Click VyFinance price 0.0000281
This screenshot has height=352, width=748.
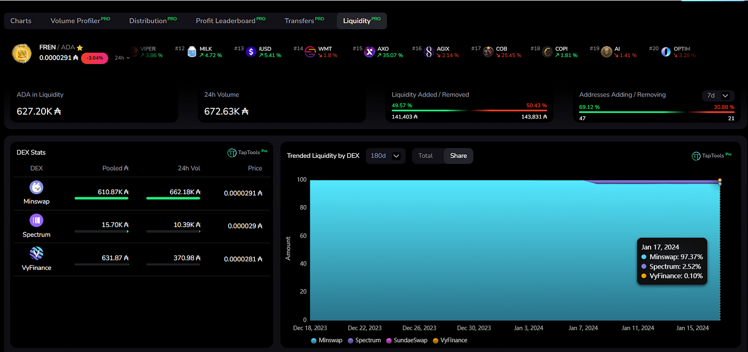[x=243, y=259]
